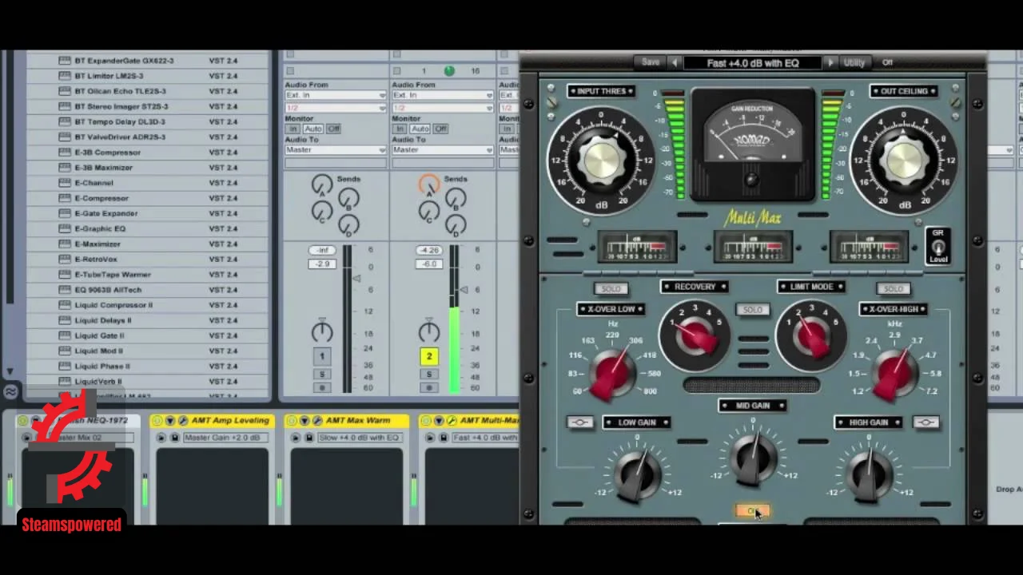The height and width of the screenshot is (575, 1023).
Task: Click the previous preset arrow beside Save
Action: click(x=675, y=63)
